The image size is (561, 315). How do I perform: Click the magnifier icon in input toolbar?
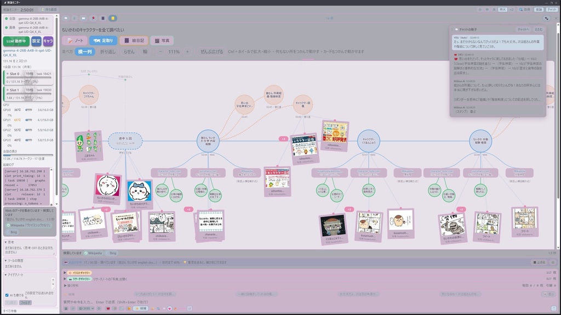click(158, 308)
